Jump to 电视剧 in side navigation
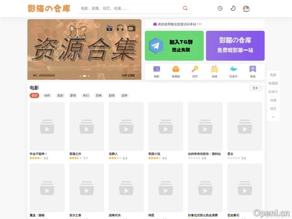The image size is (292, 219). click(x=273, y=83)
